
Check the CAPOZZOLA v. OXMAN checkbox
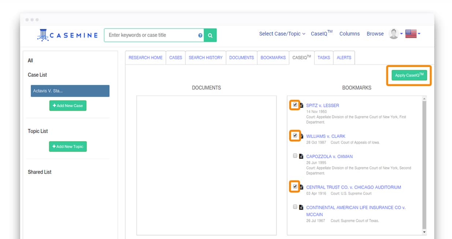pos(295,156)
